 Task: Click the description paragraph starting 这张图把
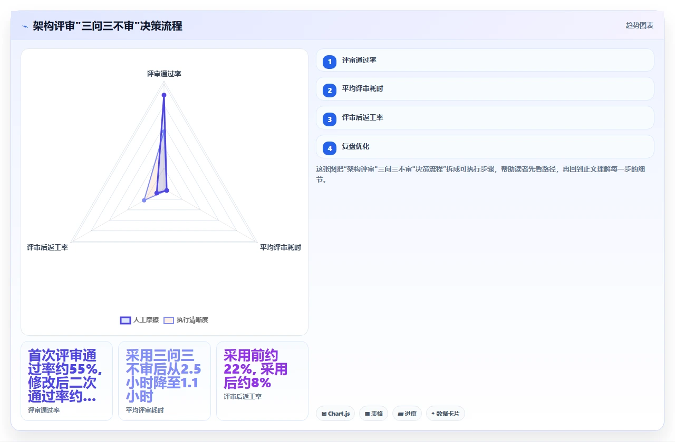click(x=481, y=174)
